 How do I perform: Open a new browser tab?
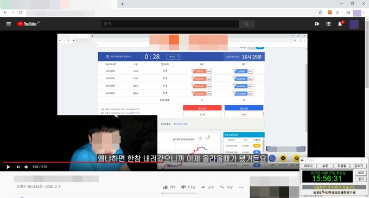pos(122,4)
